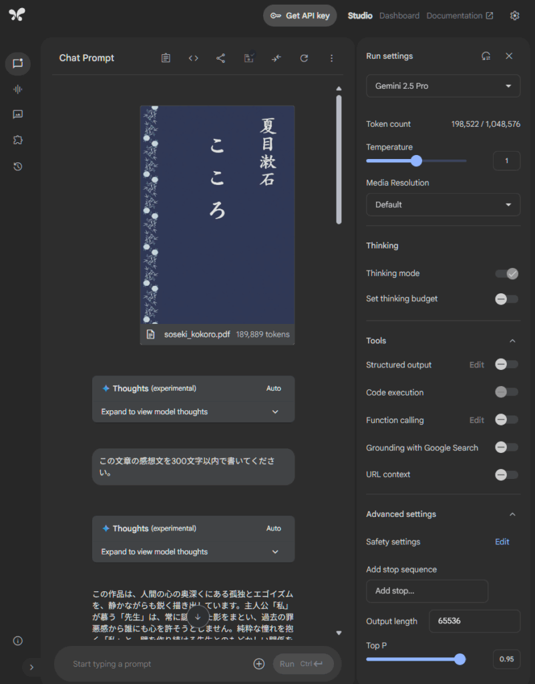Switch to the Dashboard tab
Screen dimensions: 535x684
coord(399,16)
